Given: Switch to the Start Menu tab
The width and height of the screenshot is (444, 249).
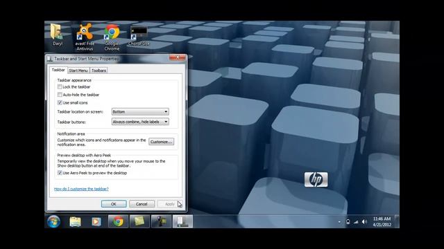Looking at the screenshot, I should (x=78, y=71).
